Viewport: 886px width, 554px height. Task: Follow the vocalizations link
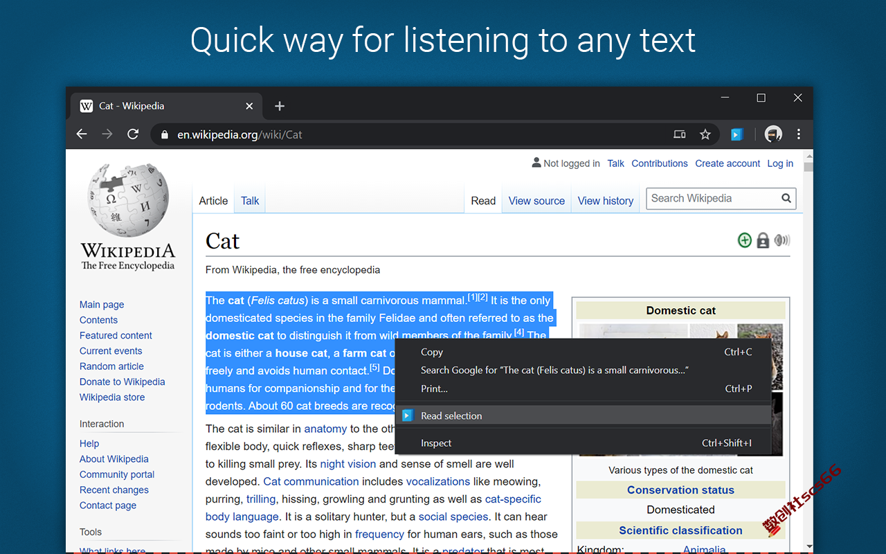click(438, 481)
